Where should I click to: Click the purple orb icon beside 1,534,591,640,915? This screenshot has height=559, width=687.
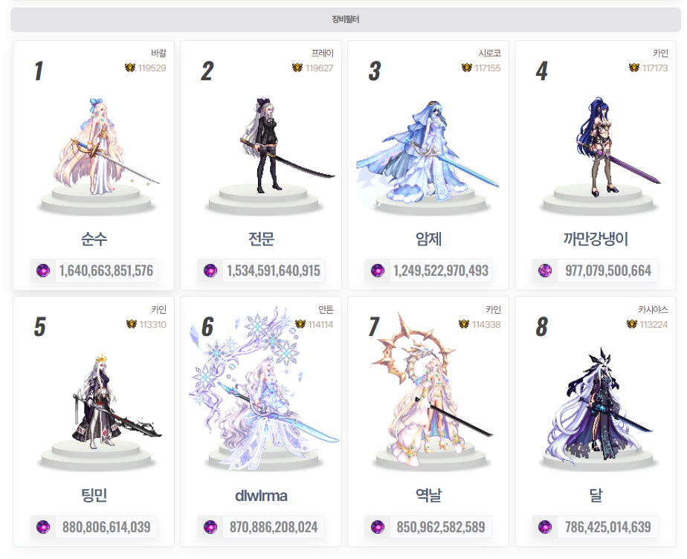(x=210, y=271)
